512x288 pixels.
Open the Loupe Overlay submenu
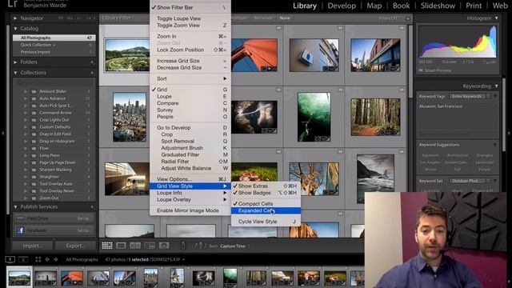pos(190,199)
